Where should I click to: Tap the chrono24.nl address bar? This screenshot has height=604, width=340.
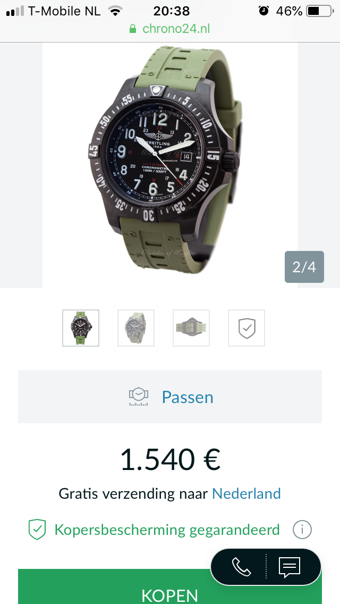click(x=170, y=29)
